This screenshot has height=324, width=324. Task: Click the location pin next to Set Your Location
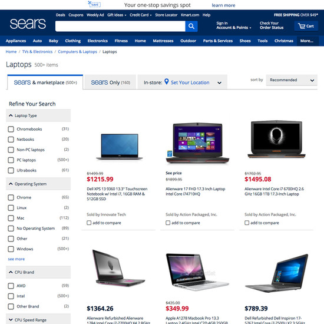point(167,82)
